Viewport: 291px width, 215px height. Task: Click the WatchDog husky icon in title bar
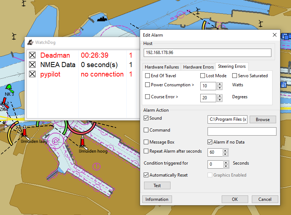pos(30,42)
